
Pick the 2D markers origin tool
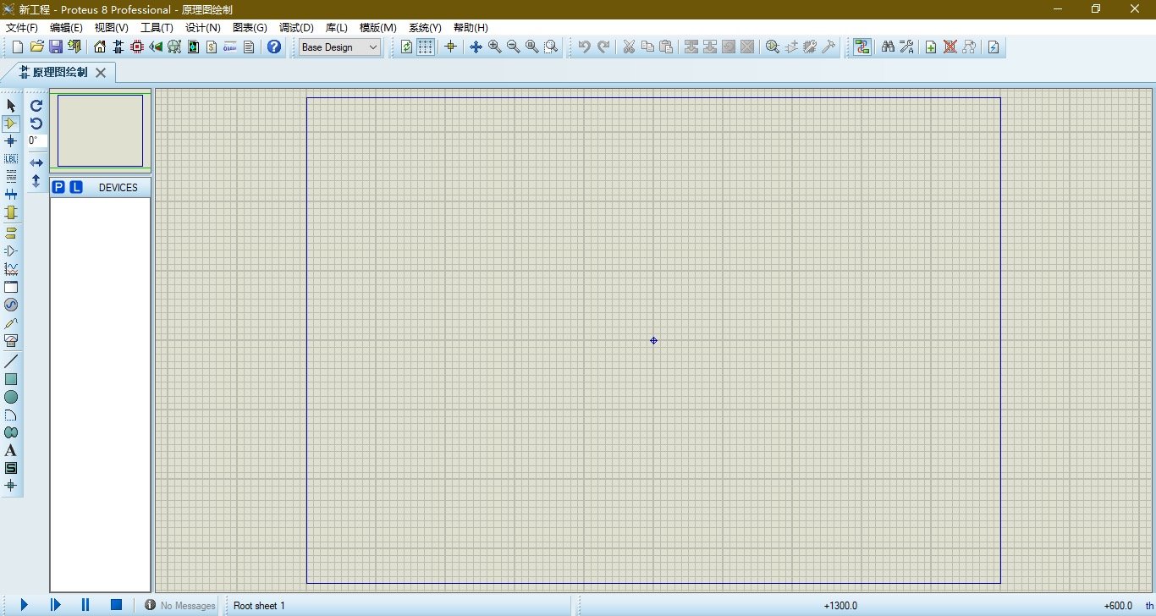11,486
